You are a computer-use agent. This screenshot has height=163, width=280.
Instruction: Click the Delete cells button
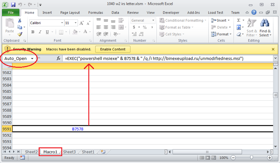[x=221, y=27]
